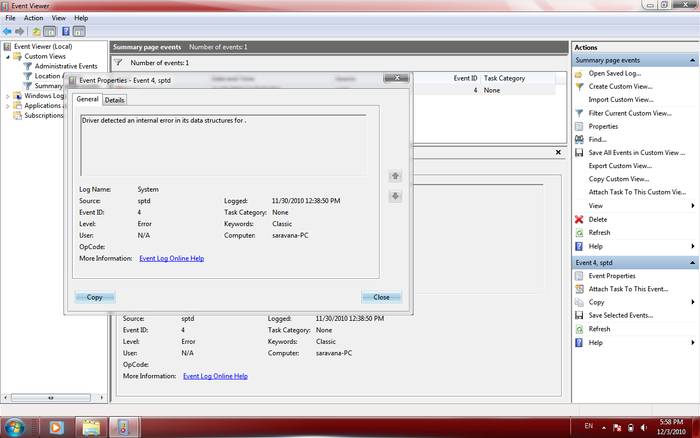This screenshot has width=700, height=438.
Task: Click Show/Hide Action Pane toolbar icon
Action: [79, 31]
